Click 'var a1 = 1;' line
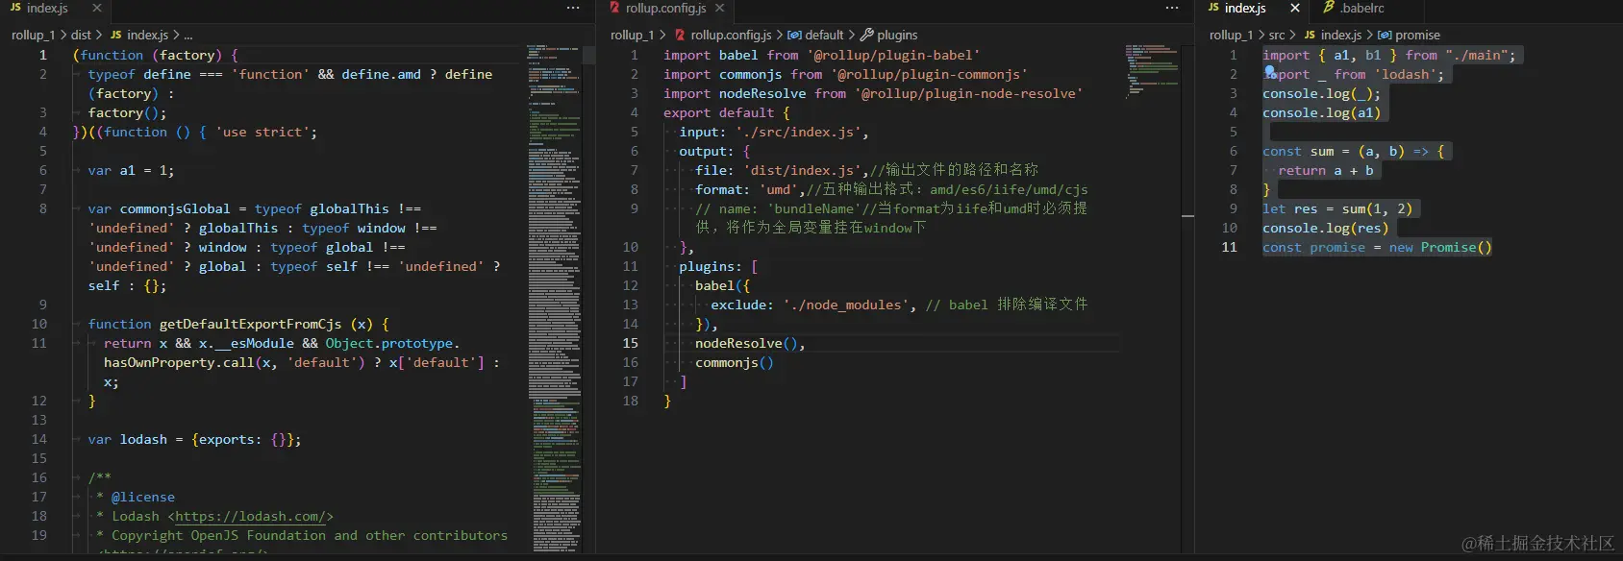Image resolution: width=1623 pixels, height=561 pixels. pyautogui.click(x=131, y=170)
